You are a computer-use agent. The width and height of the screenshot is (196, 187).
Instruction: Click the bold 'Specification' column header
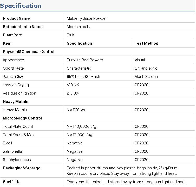coord(98,43)
